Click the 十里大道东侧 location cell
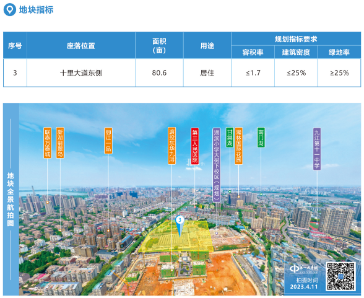The image size is (364, 298). point(80,72)
